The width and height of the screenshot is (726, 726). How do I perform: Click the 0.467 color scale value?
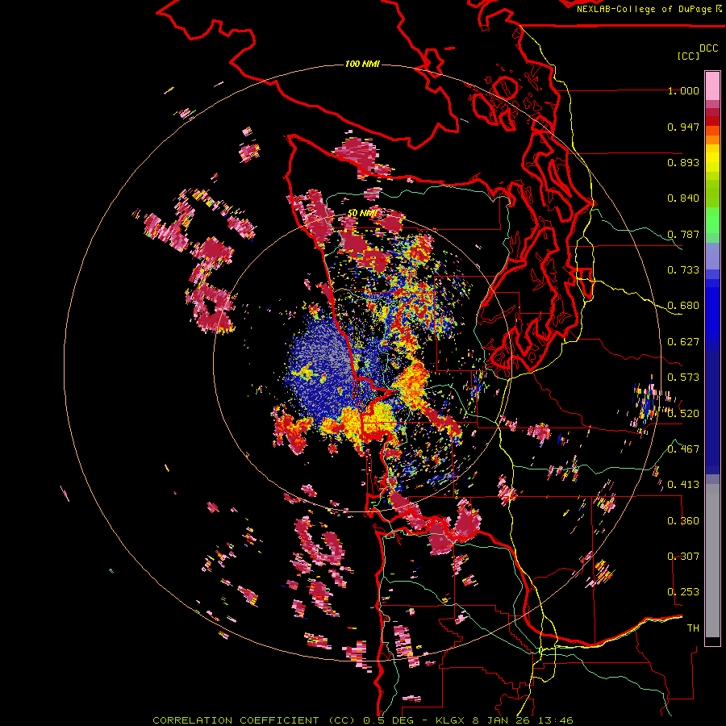(x=683, y=449)
